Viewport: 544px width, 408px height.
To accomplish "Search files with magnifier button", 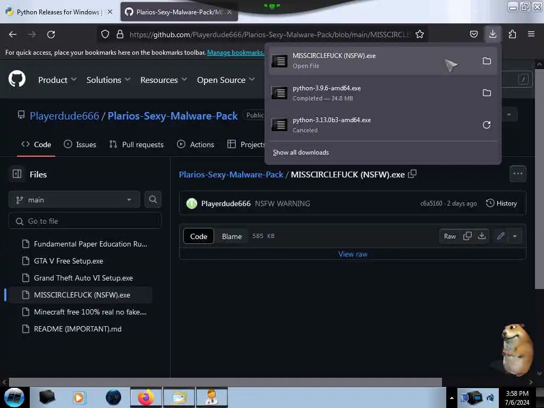I will tap(152, 200).
